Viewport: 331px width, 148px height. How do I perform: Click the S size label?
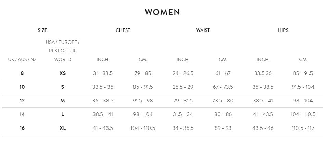[x=63, y=87]
